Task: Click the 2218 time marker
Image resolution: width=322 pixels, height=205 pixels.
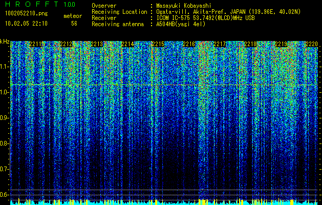Action: tap(250, 44)
